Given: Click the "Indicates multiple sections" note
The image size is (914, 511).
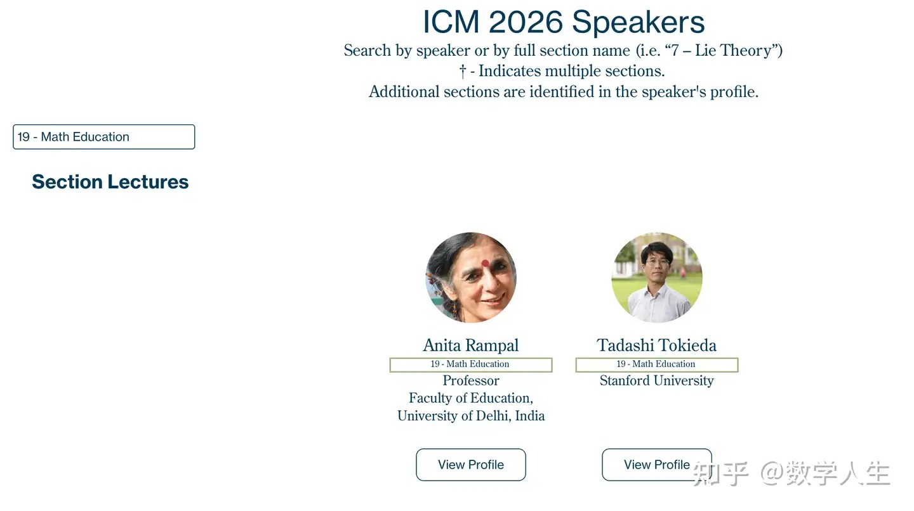Looking at the screenshot, I should [562, 71].
